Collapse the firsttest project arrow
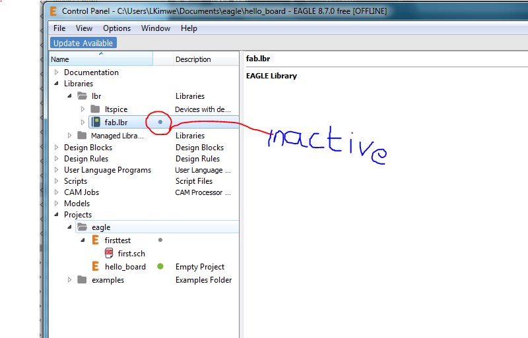Image resolution: width=528 pixels, height=338 pixels. coord(83,240)
